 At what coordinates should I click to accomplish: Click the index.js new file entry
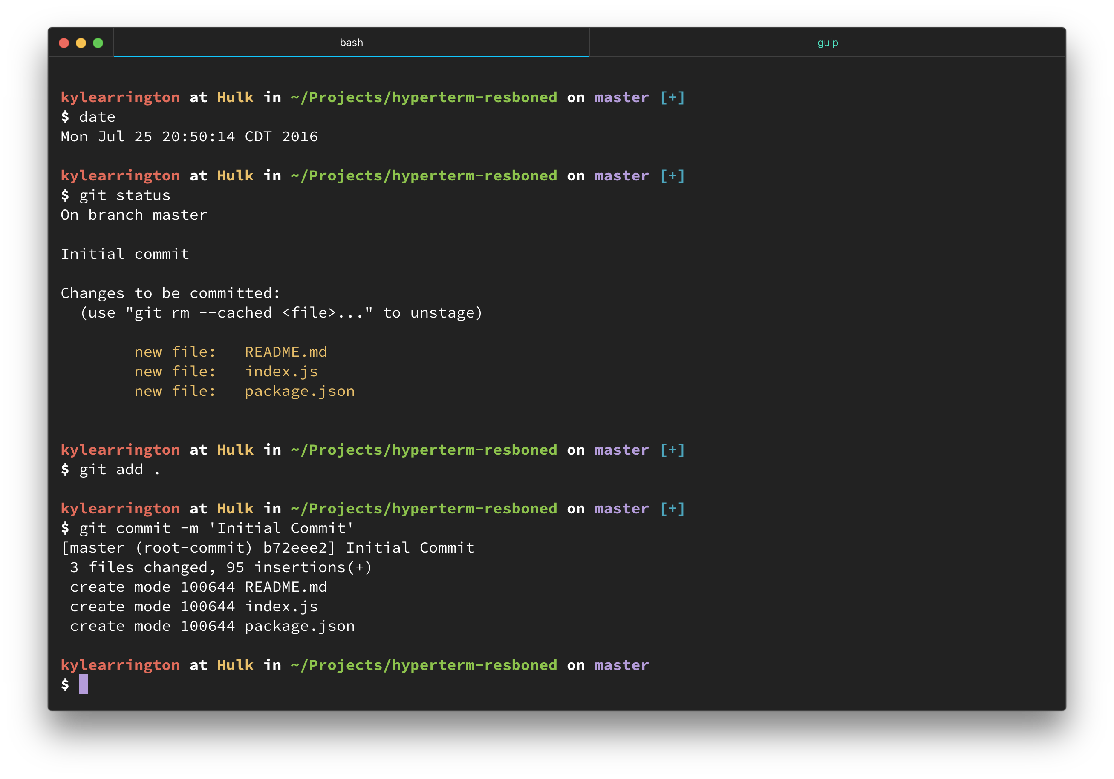coord(281,371)
